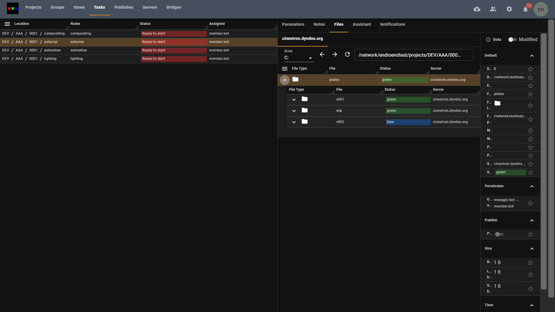Image resolution: width=555 pixels, height=312 pixels.
Task: Open the Files table hamburger menu
Action: (285, 69)
